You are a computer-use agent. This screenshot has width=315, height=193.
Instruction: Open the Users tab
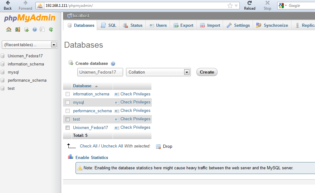(158, 25)
